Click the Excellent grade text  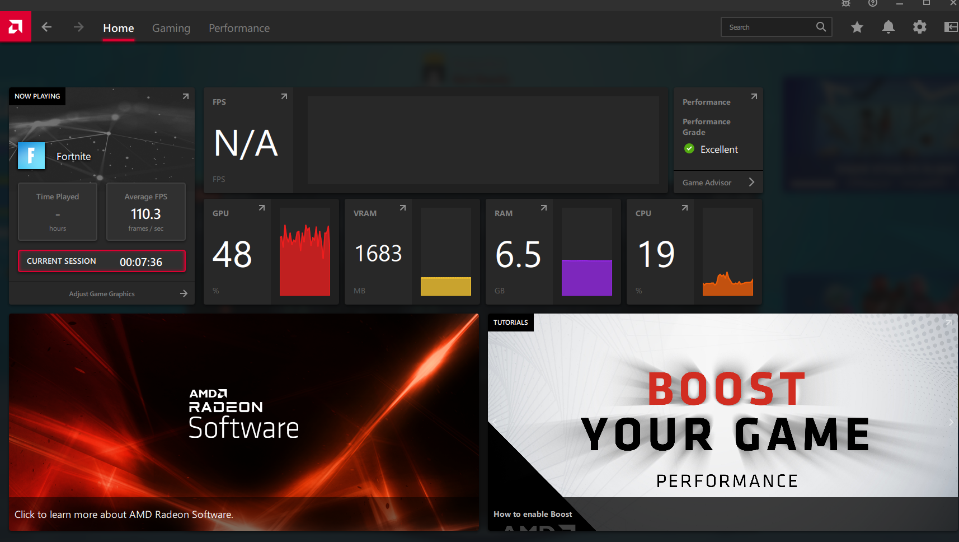click(x=719, y=149)
